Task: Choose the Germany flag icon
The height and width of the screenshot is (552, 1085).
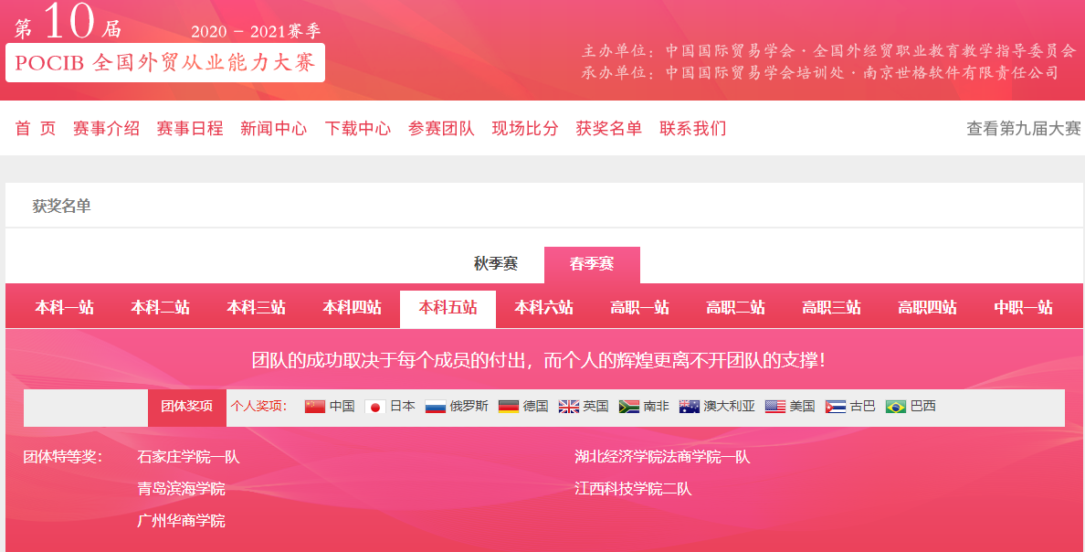Action: (x=509, y=407)
